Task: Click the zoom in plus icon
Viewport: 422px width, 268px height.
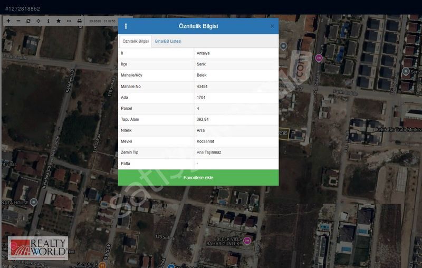Action: tap(8, 21)
